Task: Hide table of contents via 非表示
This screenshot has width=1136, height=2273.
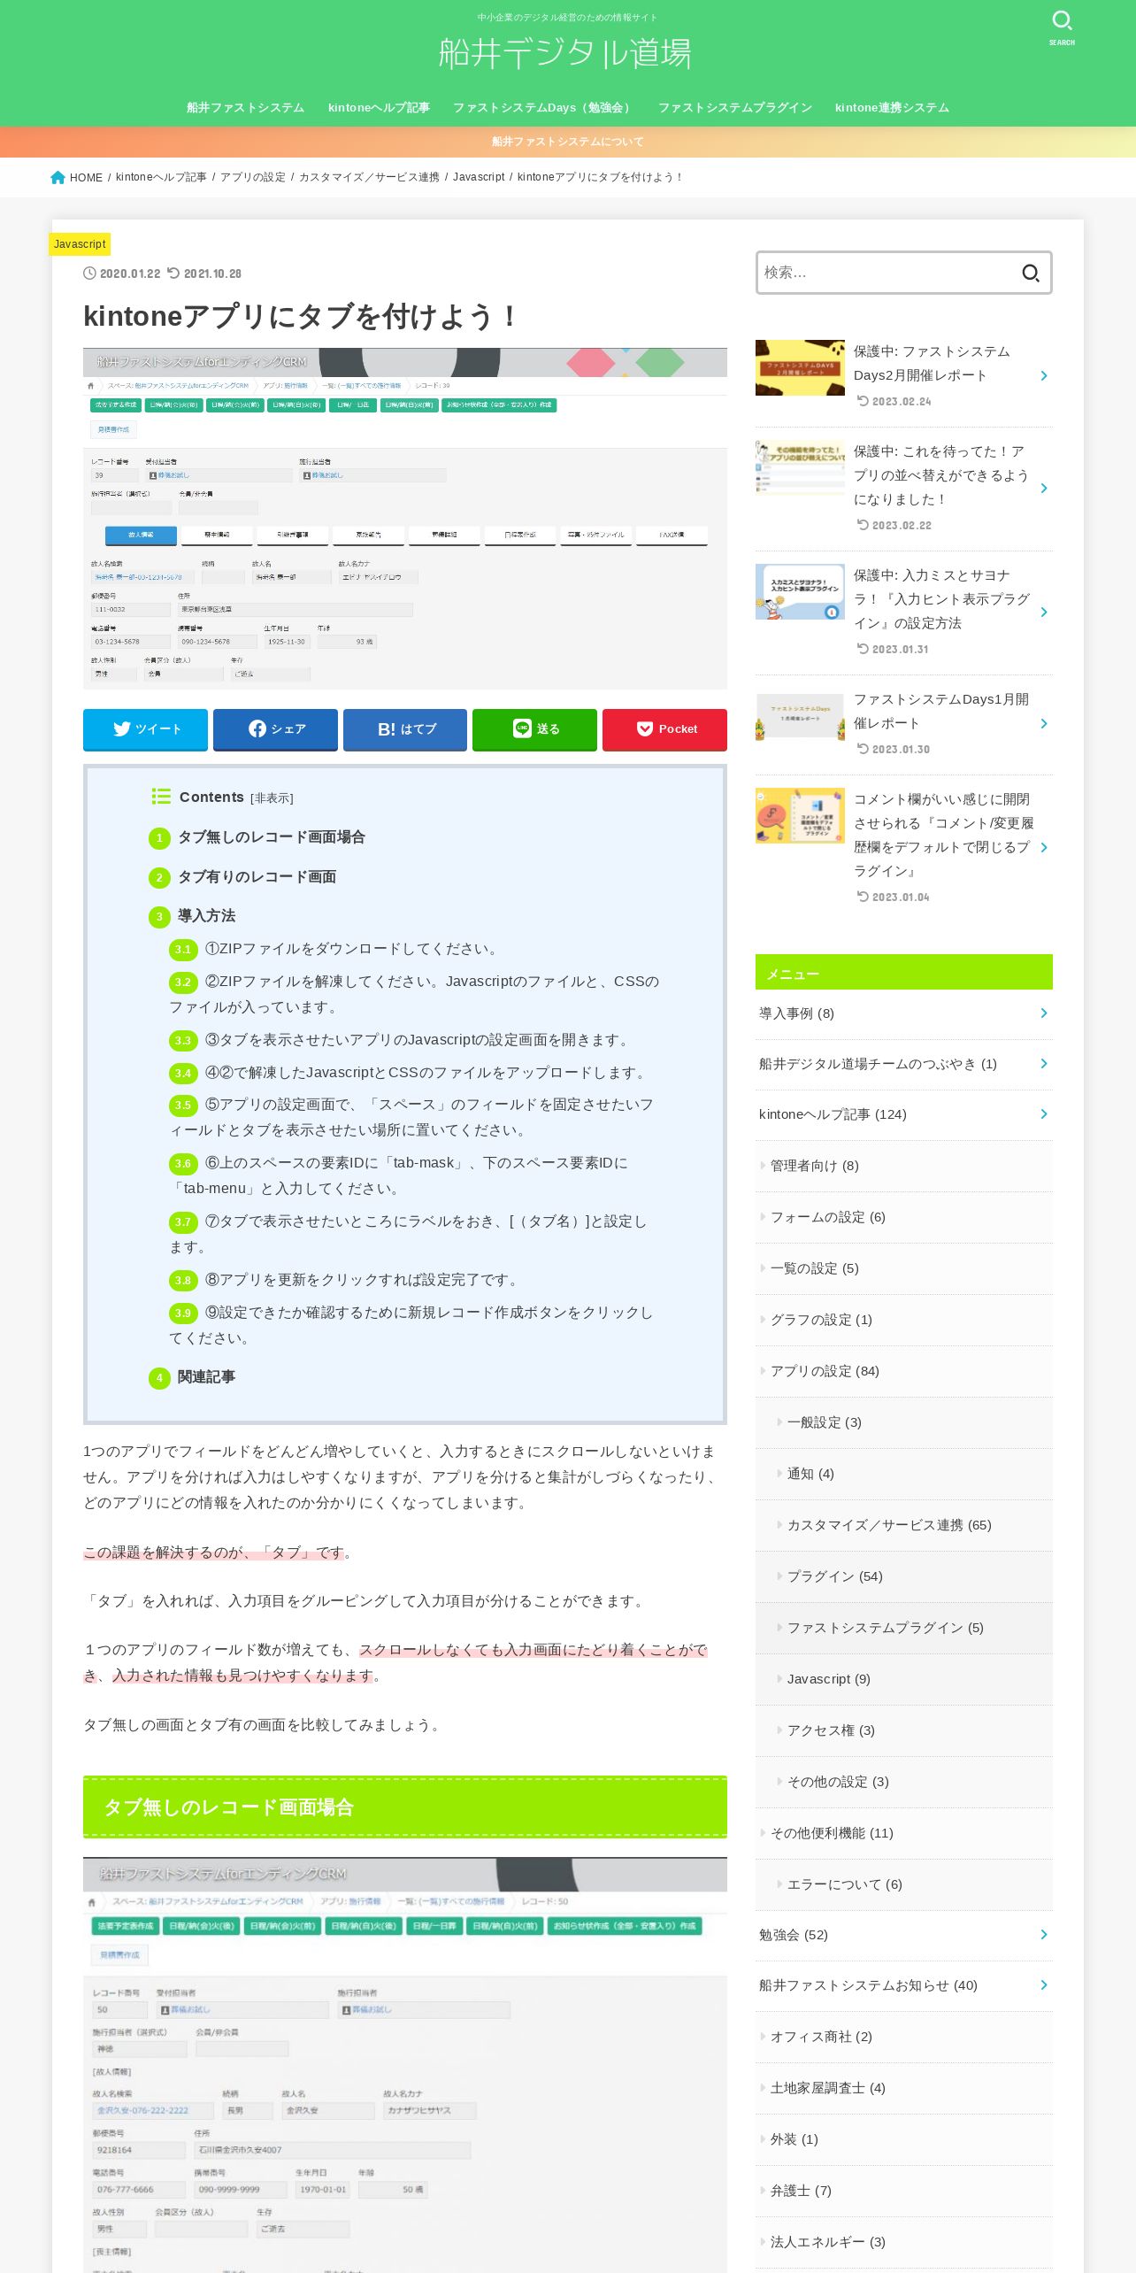Action: click(x=272, y=798)
